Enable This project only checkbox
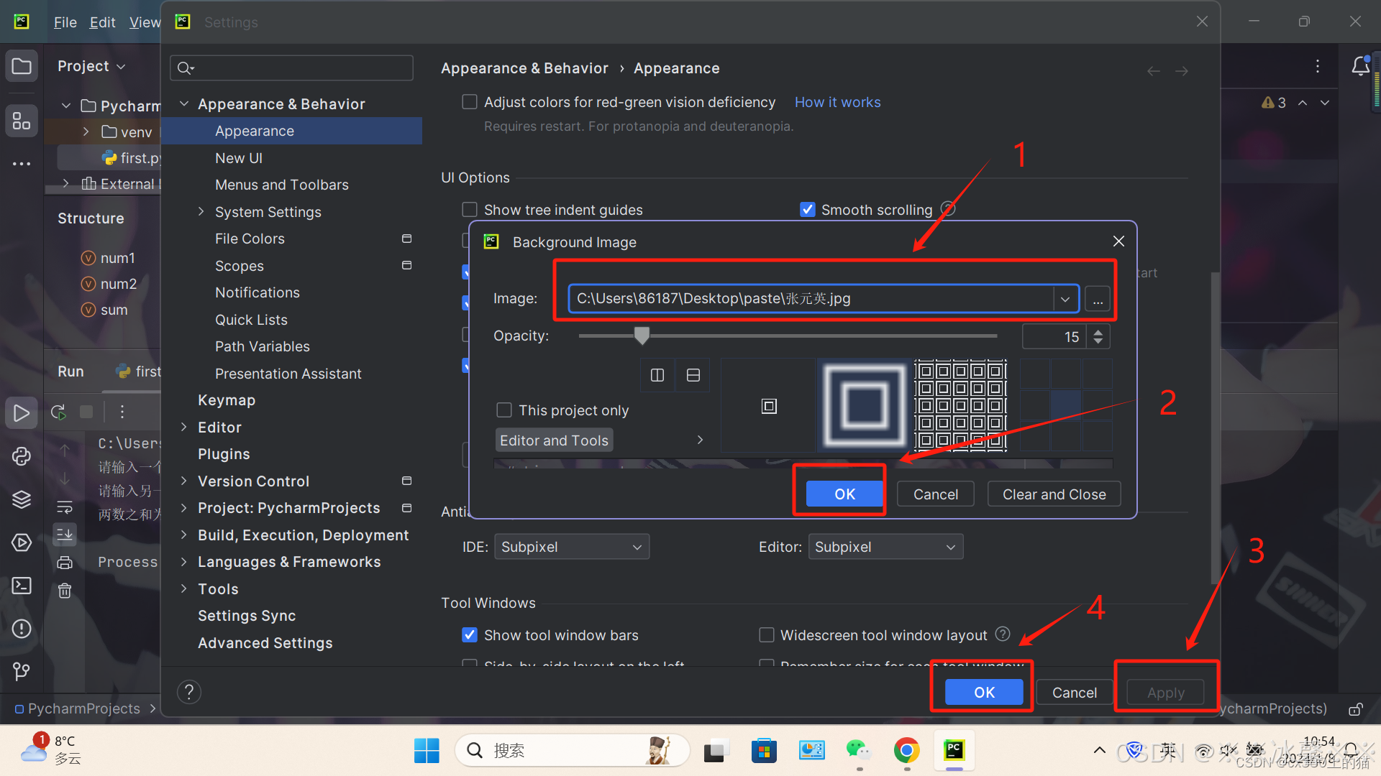This screenshot has width=1381, height=776. click(504, 410)
